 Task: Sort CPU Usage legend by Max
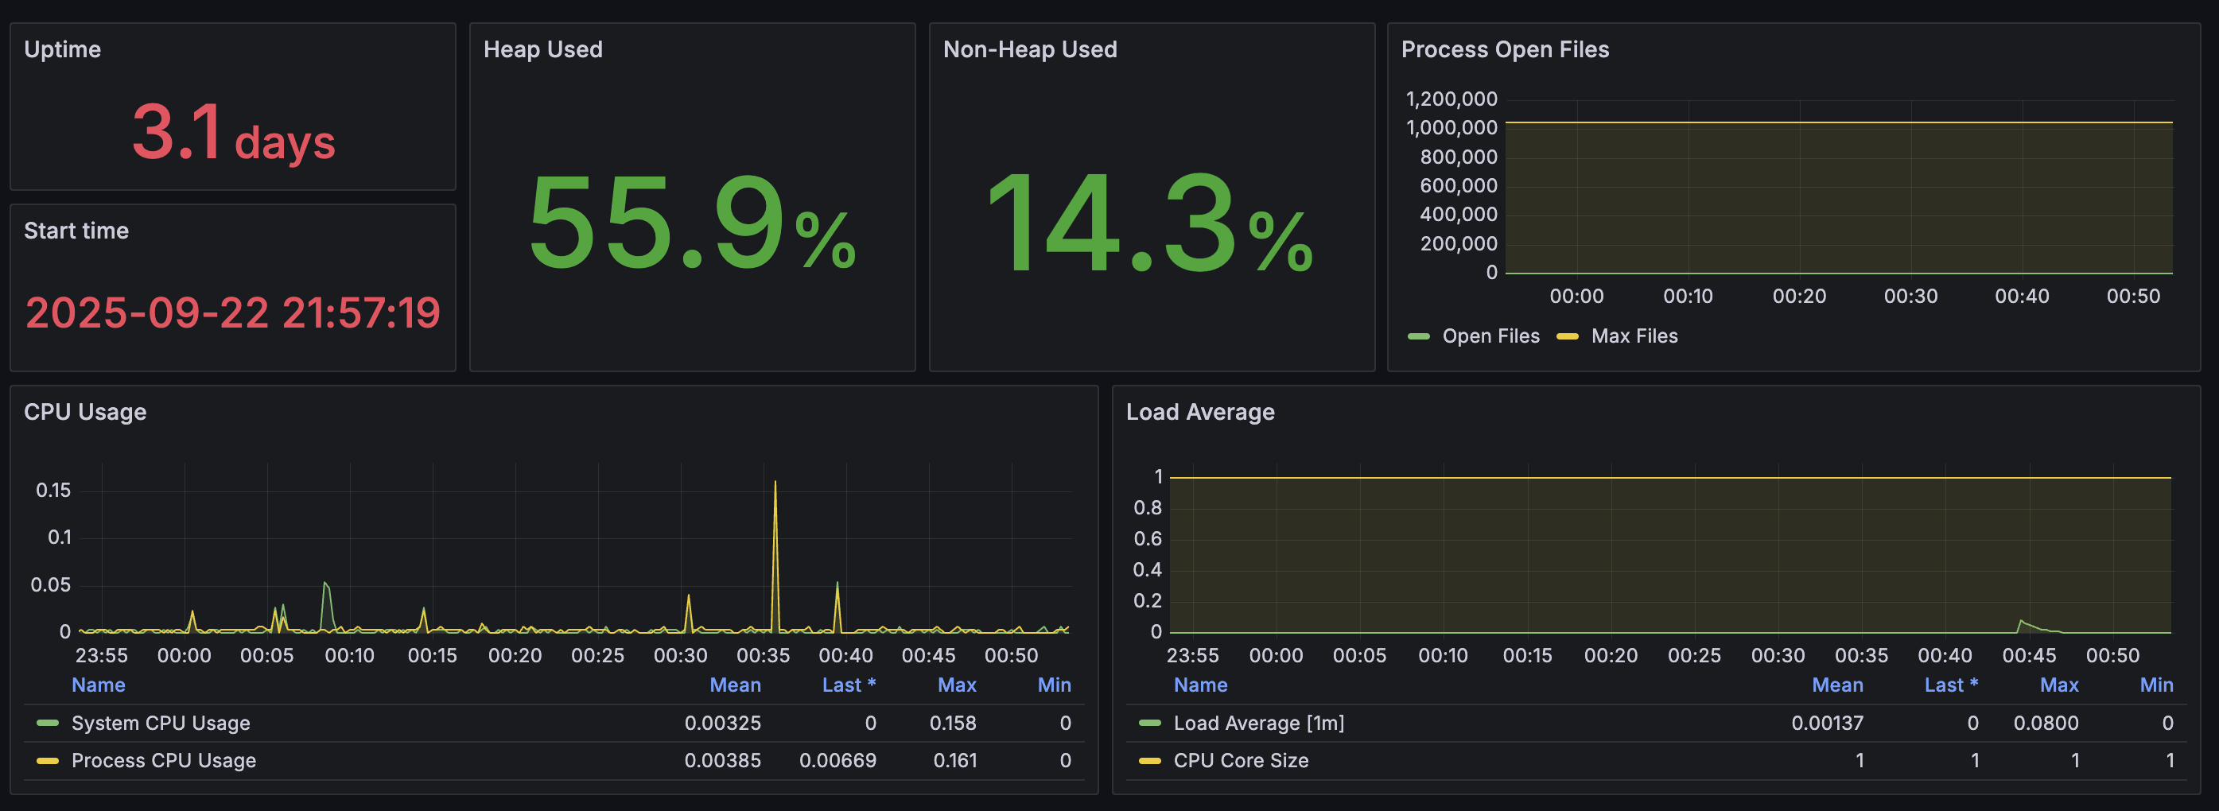pyautogui.click(x=956, y=685)
